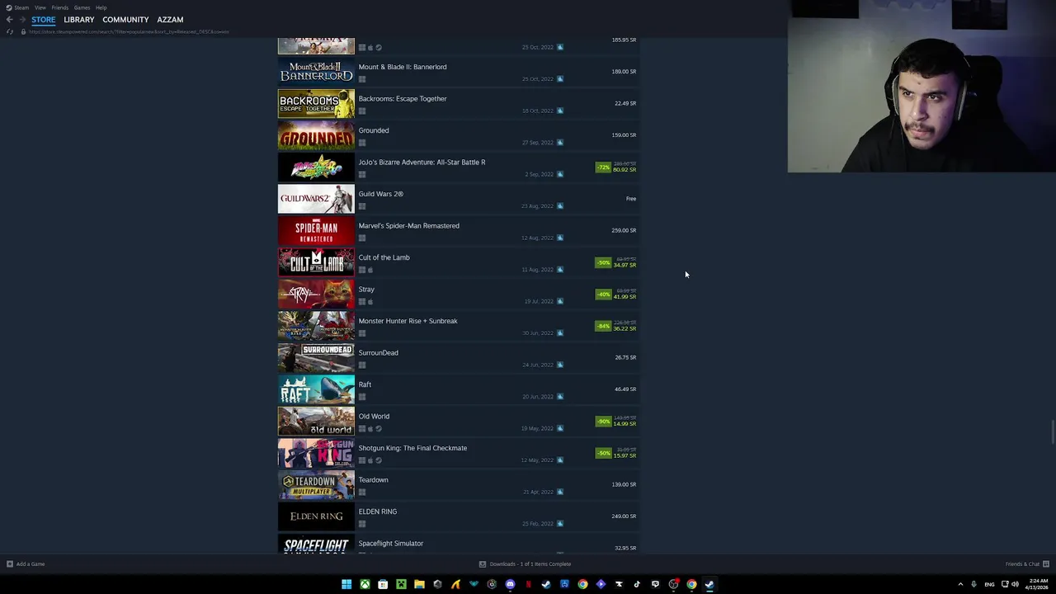Open the Backrooms: Escape Together listing
The height and width of the screenshot is (594, 1056).
point(458,104)
